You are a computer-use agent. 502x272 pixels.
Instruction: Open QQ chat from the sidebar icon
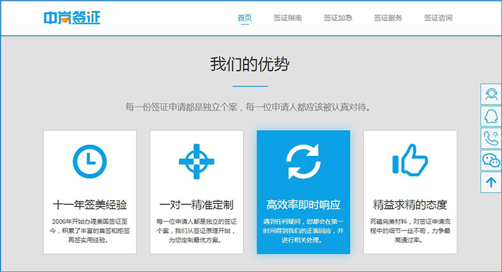(x=491, y=116)
